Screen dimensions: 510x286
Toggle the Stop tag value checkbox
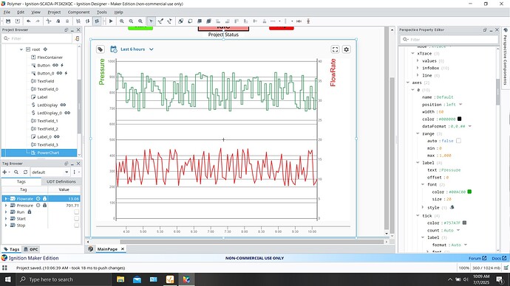[76, 225]
